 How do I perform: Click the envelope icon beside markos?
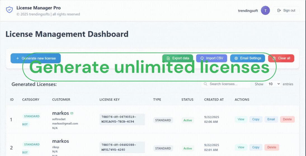click(x=72, y=113)
